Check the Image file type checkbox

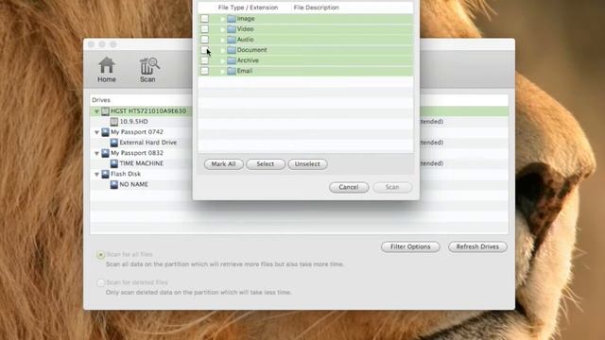pos(204,19)
